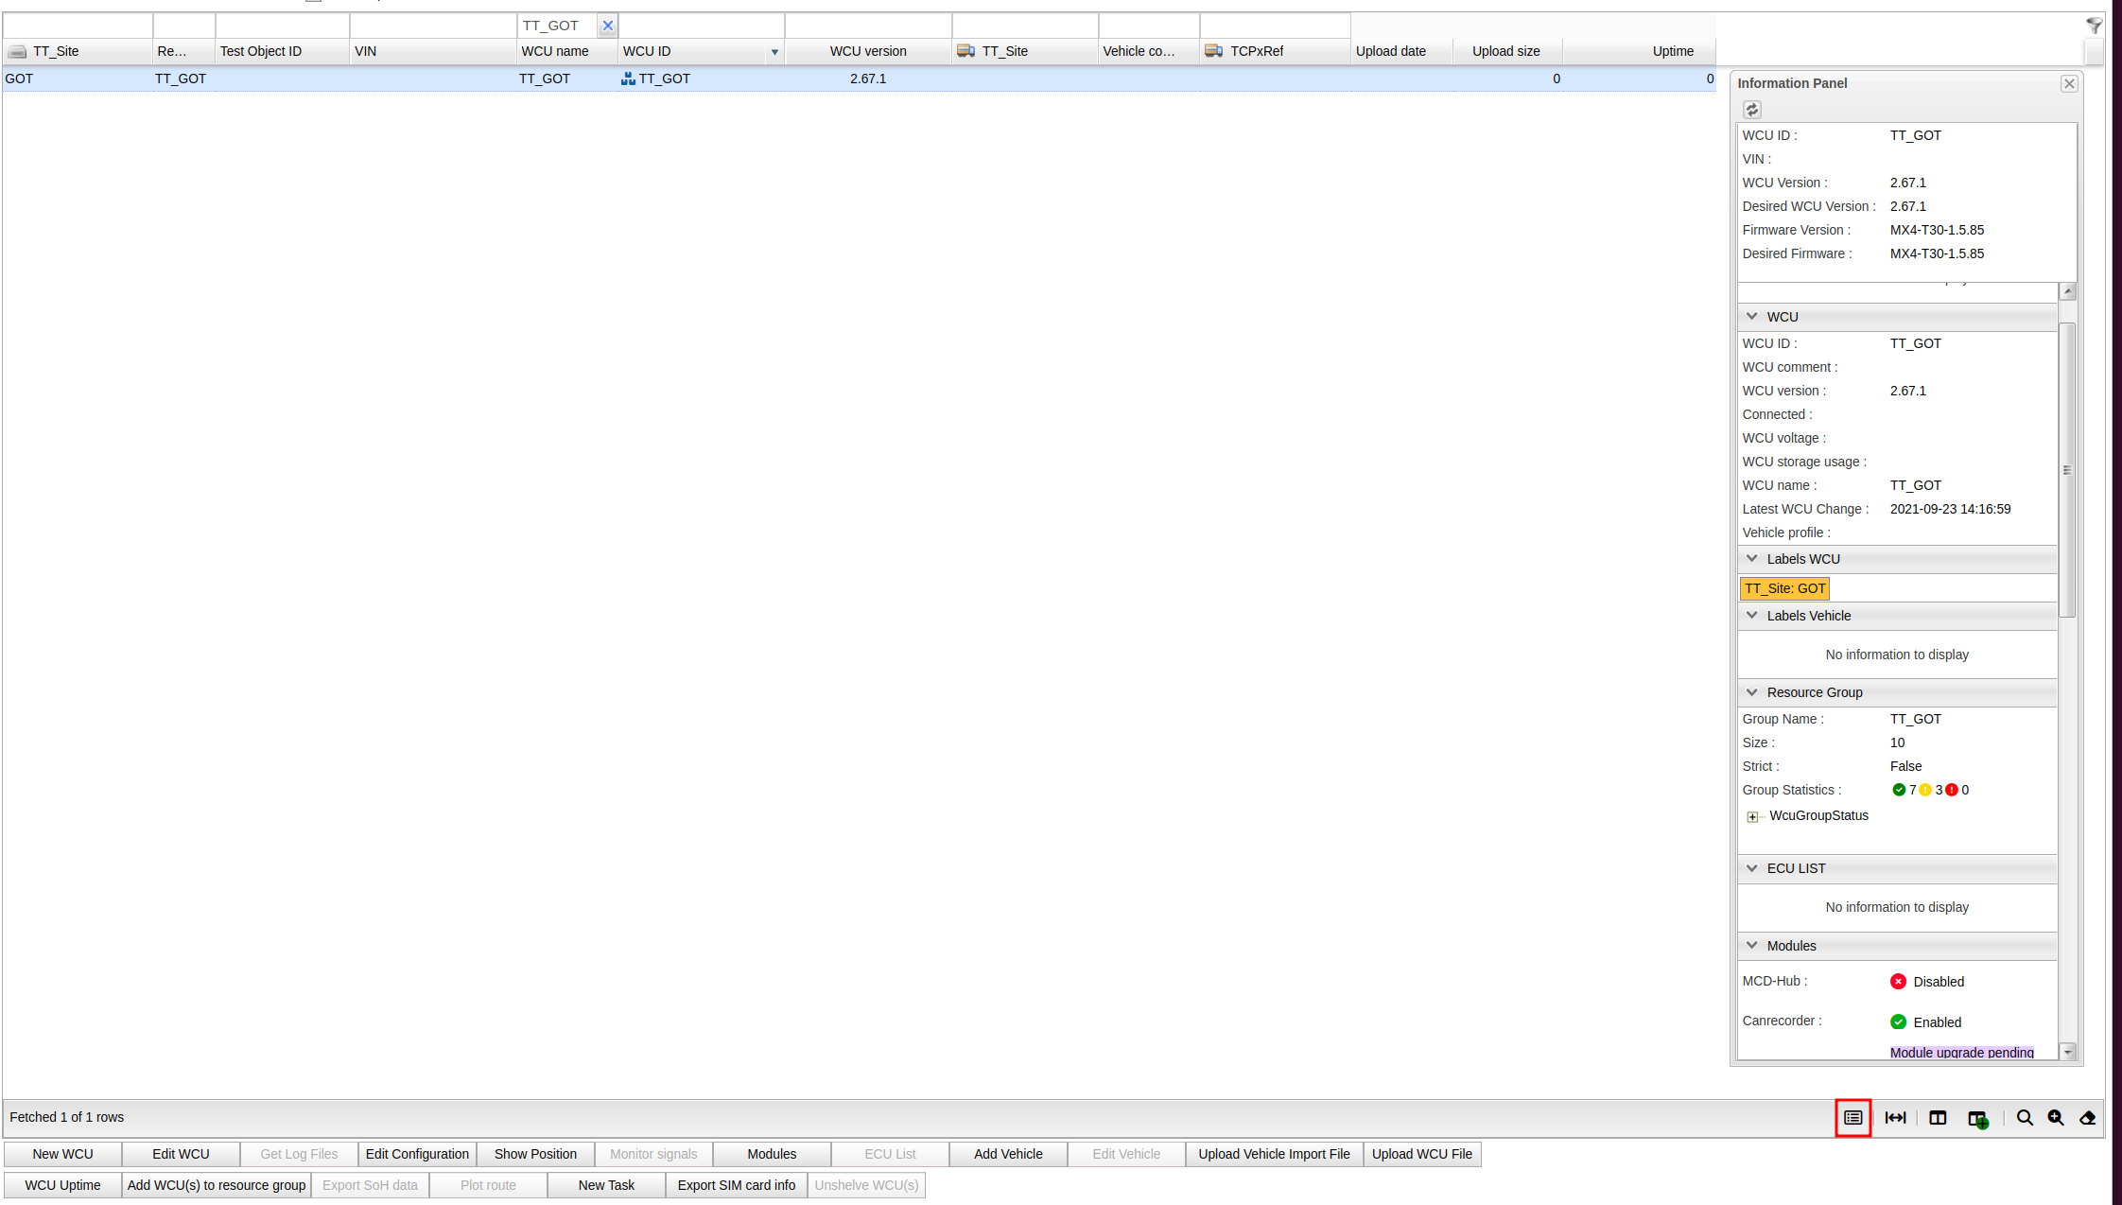
Task: Refresh the Information Panel
Action: tap(1751, 110)
